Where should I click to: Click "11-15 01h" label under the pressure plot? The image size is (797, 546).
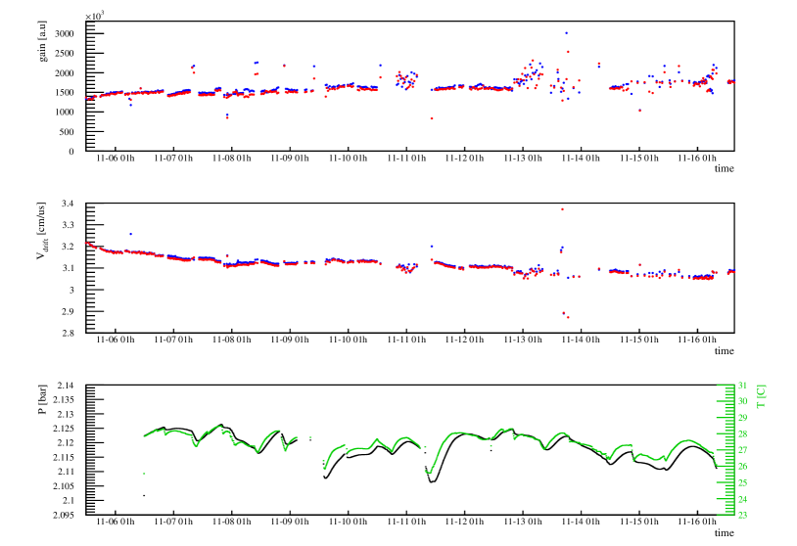(x=639, y=523)
